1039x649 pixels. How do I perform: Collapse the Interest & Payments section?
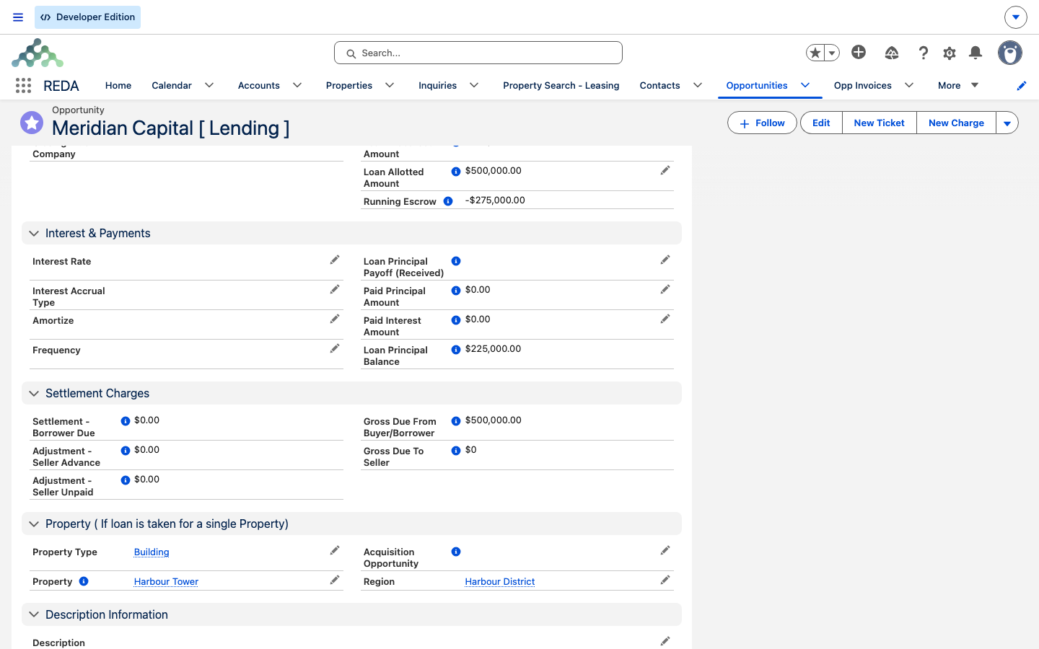coord(34,234)
